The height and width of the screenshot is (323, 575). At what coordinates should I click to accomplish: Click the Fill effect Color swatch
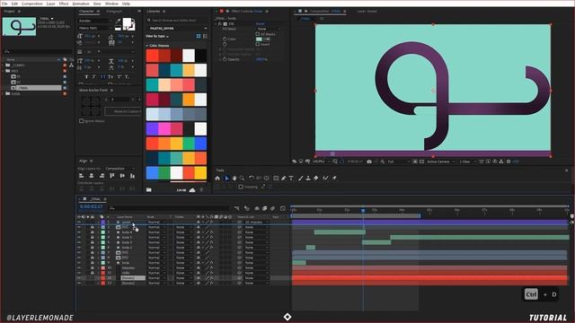point(259,39)
